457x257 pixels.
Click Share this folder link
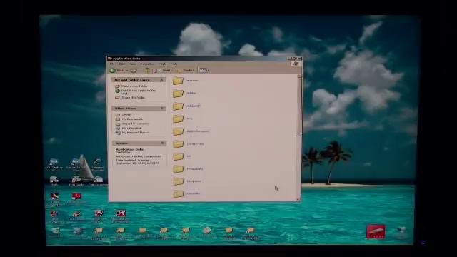click(133, 98)
